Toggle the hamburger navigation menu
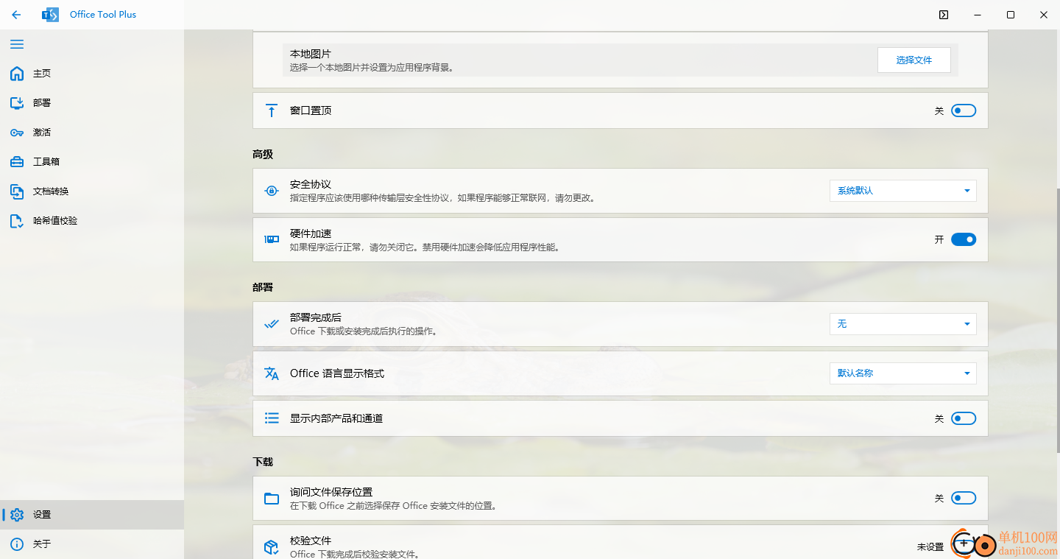This screenshot has width=1060, height=559. click(x=17, y=44)
